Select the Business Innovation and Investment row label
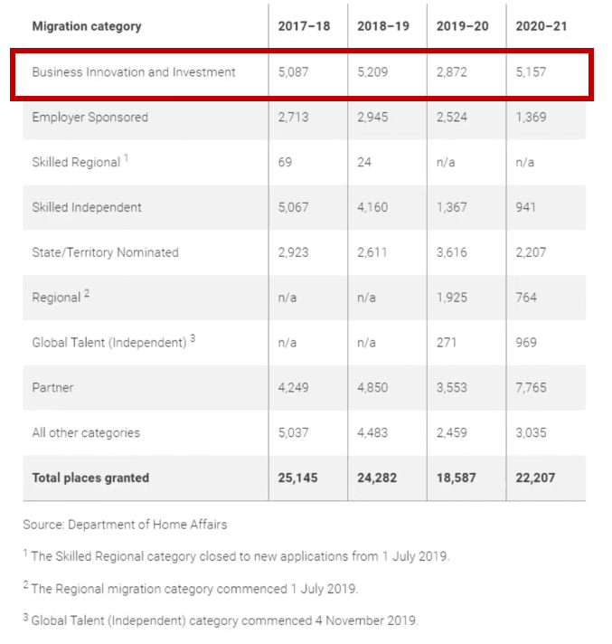Screen dimensions: 612x644 tap(134, 72)
